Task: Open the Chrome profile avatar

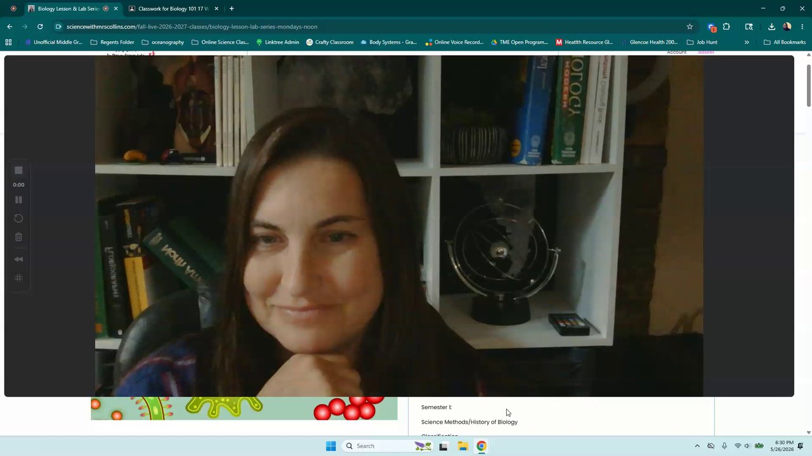Action: 787,27
